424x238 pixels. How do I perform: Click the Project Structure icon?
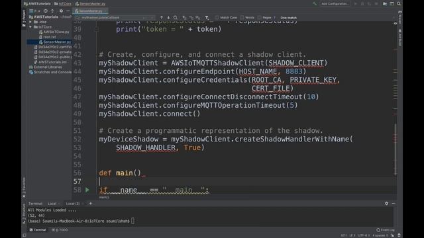(384, 4)
